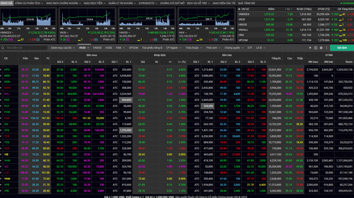Open the BẢNG GIÁ menu tab
The height and width of the screenshot is (198, 354).
tap(6, 3)
